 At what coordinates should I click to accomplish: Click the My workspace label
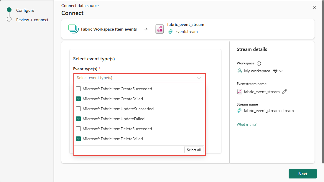tap(257, 71)
